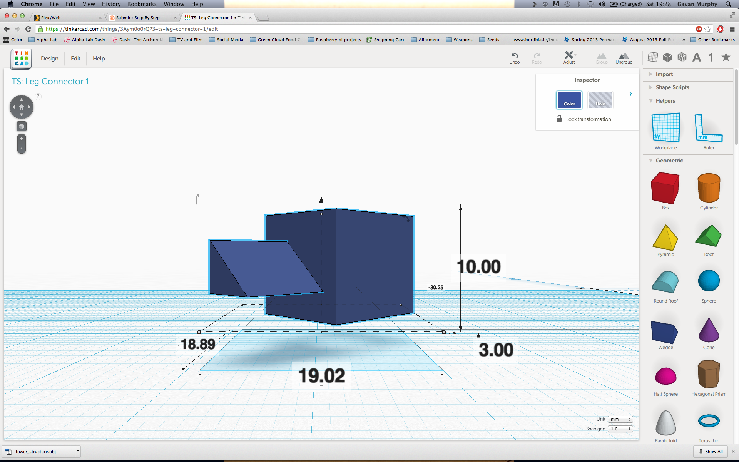
Task: Click the view cube icon
Action: point(22,126)
